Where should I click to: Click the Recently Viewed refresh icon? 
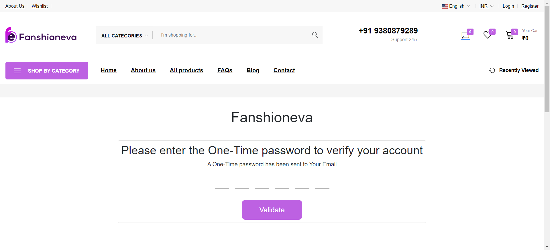coord(492,70)
